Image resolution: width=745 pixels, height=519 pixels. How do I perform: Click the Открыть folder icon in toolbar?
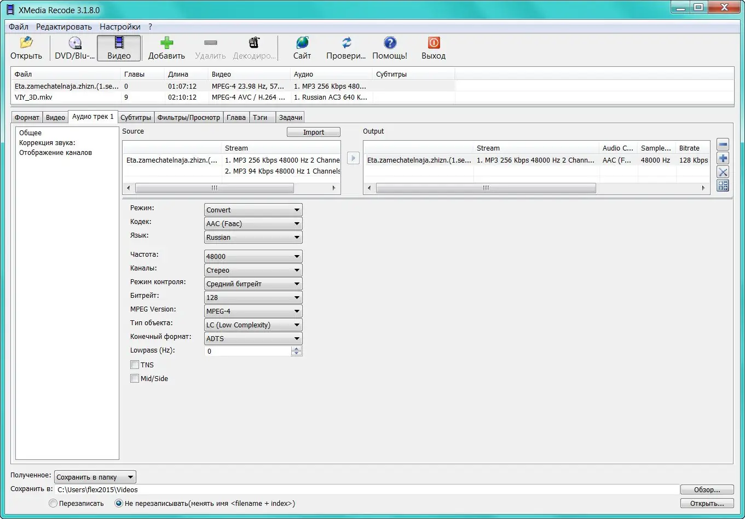(x=26, y=43)
